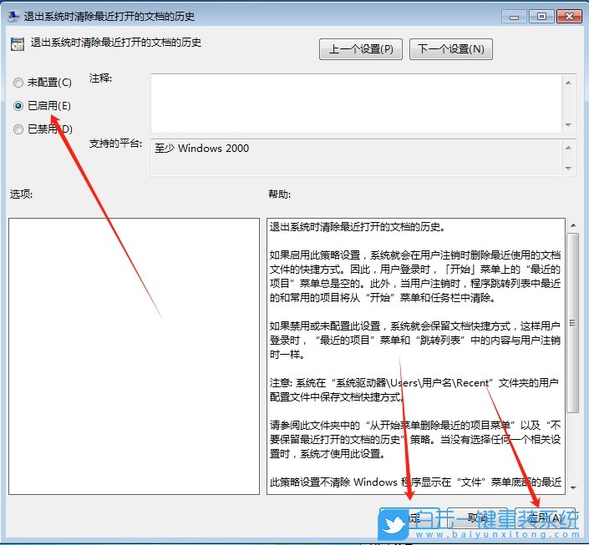Maximize the policy settings window
This screenshot has width=589, height=545.
coord(541,17)
